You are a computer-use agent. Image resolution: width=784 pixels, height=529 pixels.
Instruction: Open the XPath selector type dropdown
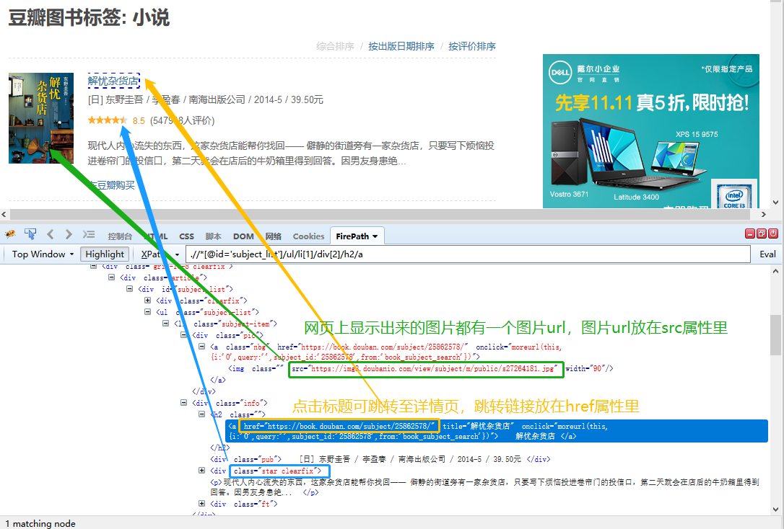[x=160, y=254]
